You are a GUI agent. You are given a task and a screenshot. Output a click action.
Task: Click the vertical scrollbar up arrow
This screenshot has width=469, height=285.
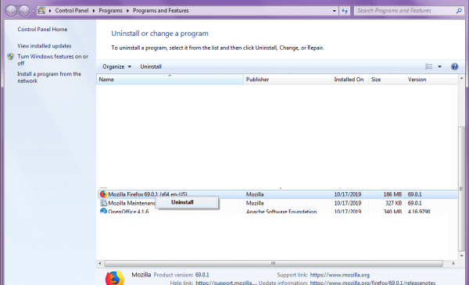click(x=461, y=78)
